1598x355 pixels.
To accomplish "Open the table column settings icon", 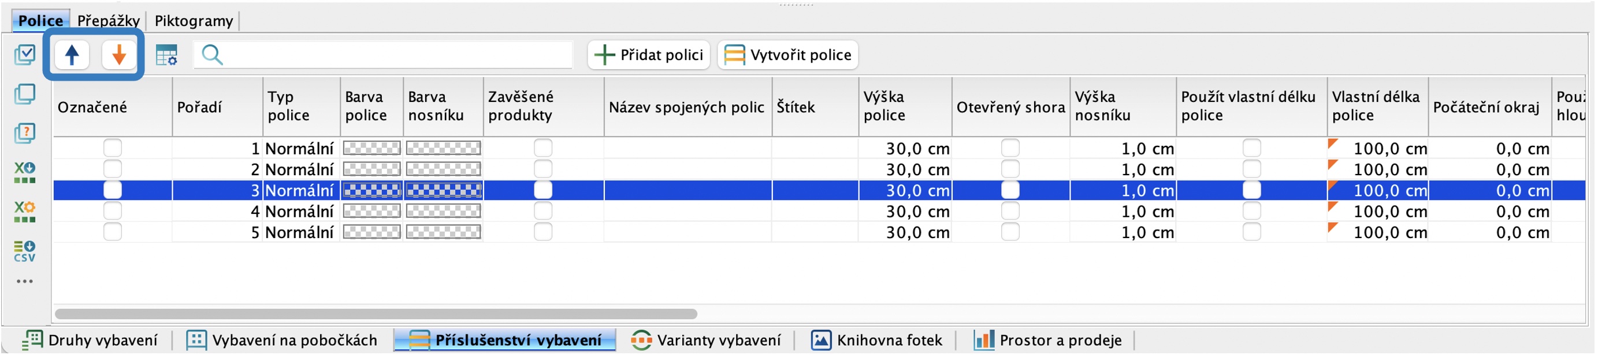I will tap(166, 55).
